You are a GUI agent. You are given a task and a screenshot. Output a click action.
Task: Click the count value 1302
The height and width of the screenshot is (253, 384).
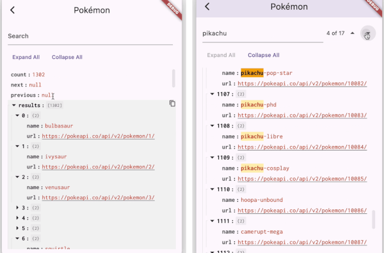click(x=38, y=74)
